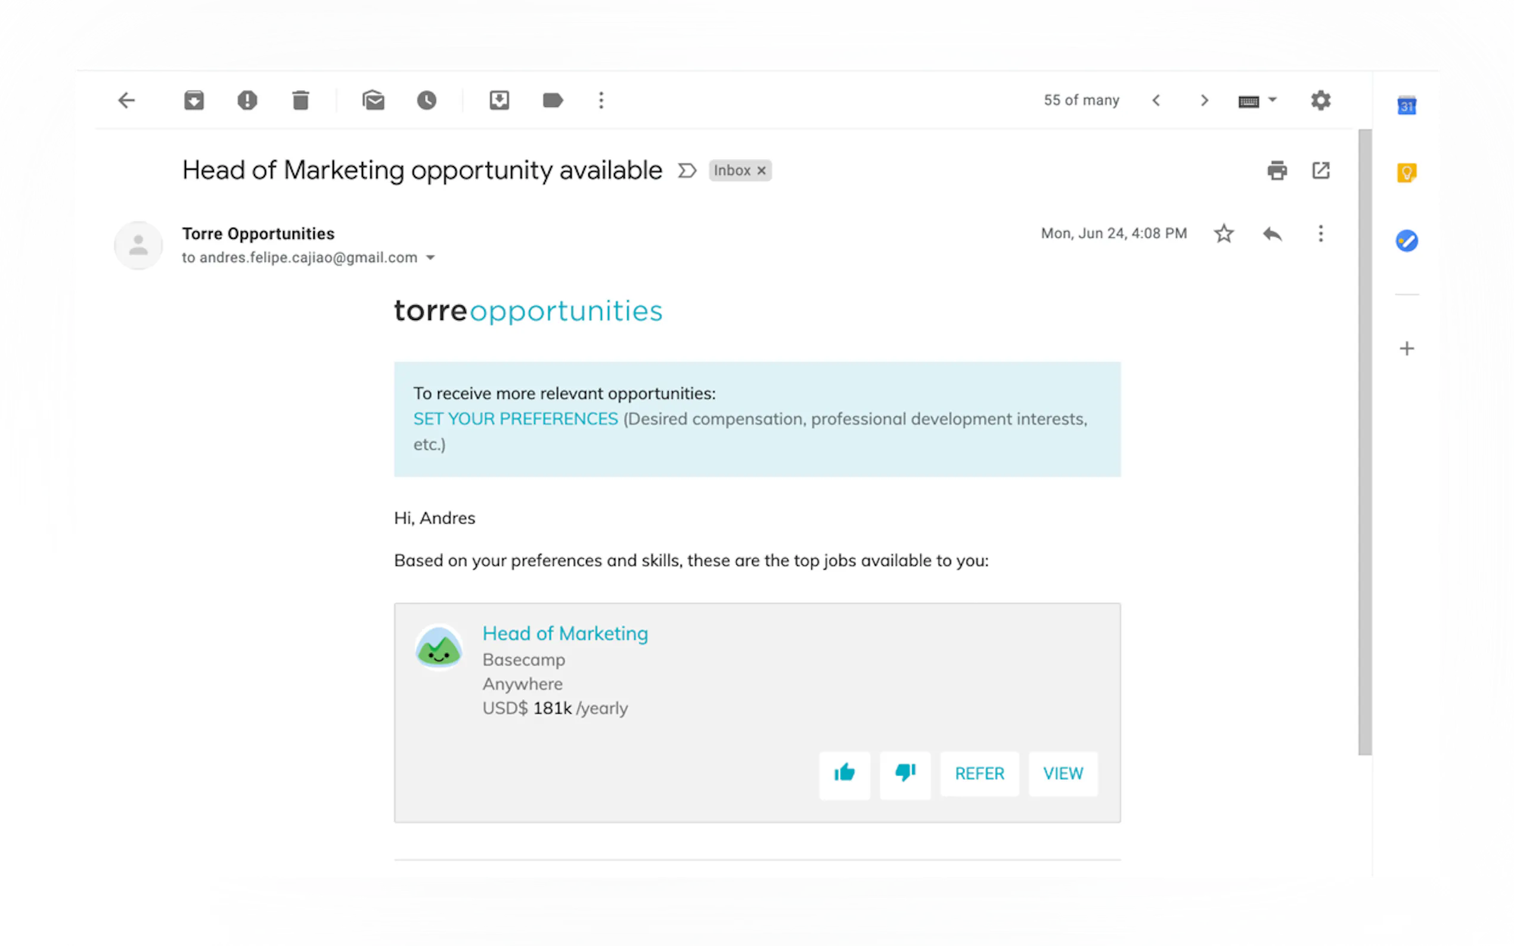Expand the recipient details dropdown arrow
1514x946 pixels.
coord(430,258)
